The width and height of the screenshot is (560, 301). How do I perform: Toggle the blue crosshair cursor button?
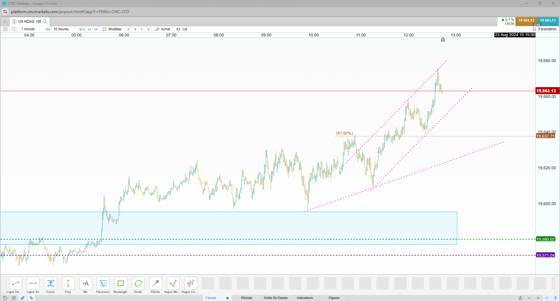tap(547, 298)
